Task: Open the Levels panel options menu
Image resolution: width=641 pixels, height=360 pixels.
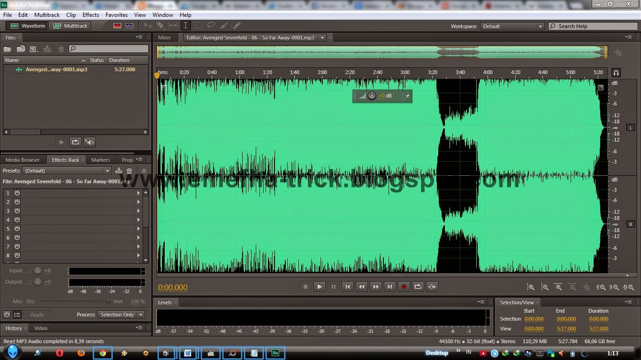Action: coord(481,302)
